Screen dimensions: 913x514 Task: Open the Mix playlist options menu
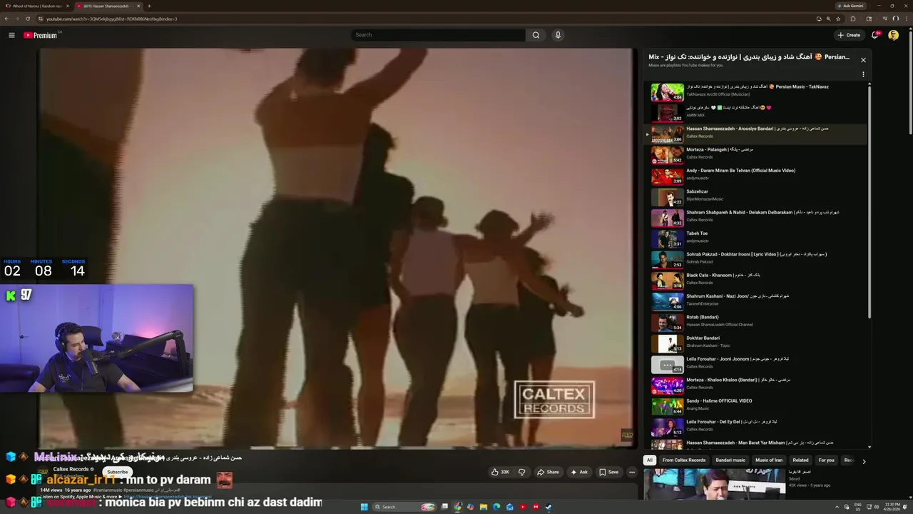pyautogui.click(x=863, y=74)
